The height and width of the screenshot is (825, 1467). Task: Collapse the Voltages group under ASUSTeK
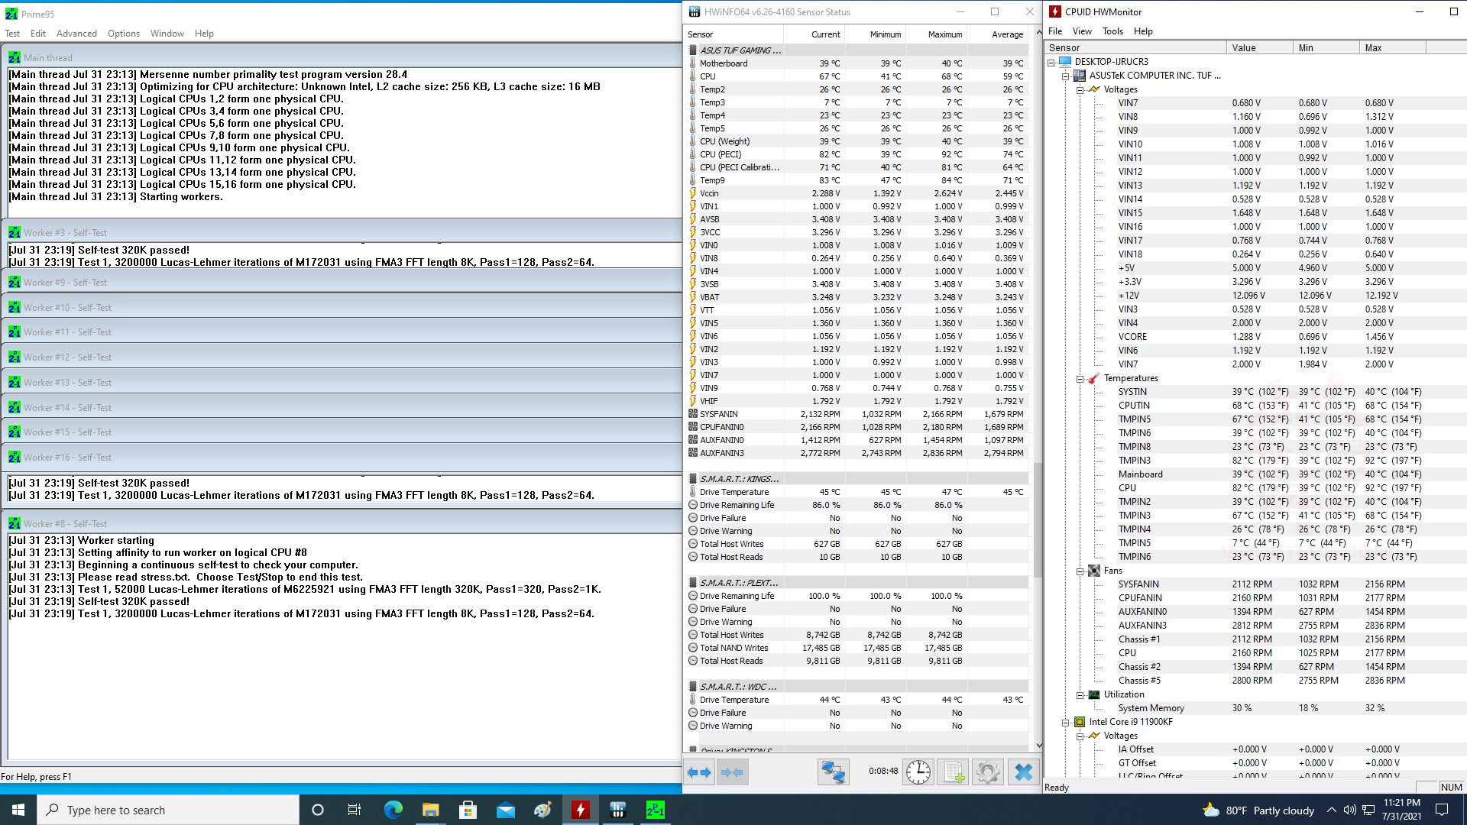tap(1080, 90)
